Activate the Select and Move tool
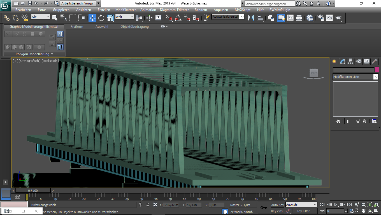The height and width of the screenshot is (215, 381). click(x=92, y=18)
